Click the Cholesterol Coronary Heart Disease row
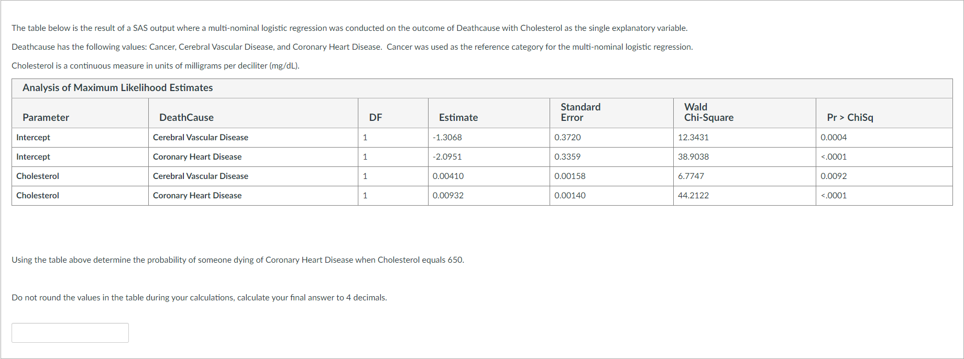The height and width of the screenshot is (359, 964). pos(197,195)
